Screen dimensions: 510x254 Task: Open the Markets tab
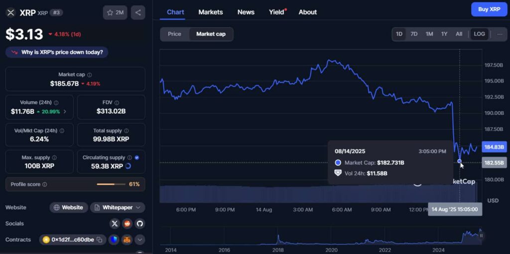(211, 12)
